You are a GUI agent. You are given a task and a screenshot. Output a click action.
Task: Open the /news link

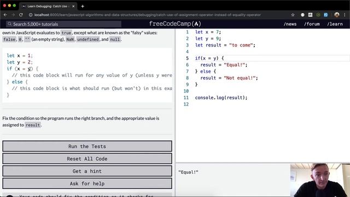[x=290, y=24]
